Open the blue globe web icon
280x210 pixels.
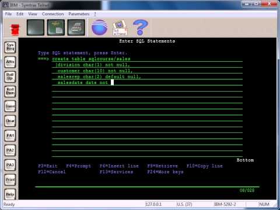[x=99, y=27]
